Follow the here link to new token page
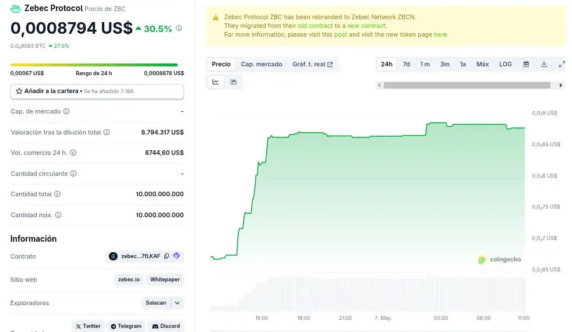This screenshot has height=332, width=572. [440, 35]
